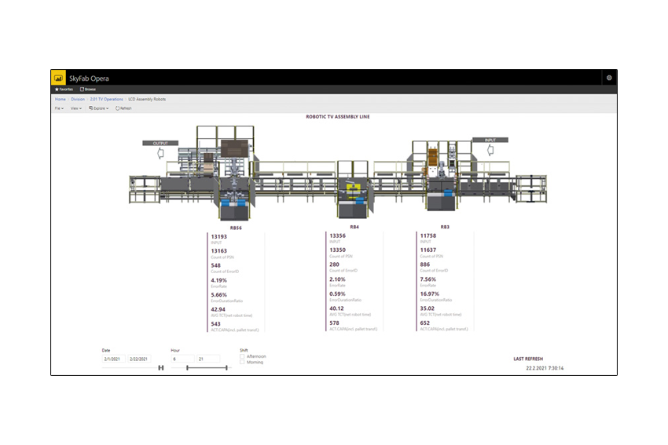Click RB4 error rate 2.10%
668x445 pixels.
pyautogui.click(x=337, y=279)
